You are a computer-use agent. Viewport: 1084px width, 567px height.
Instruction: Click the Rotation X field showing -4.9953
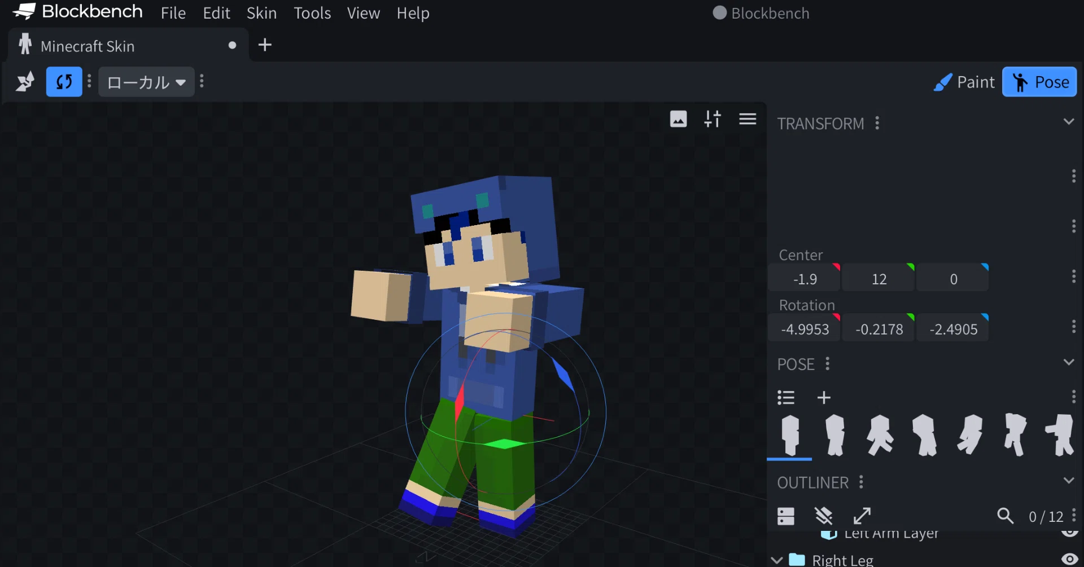pos(805,329)
